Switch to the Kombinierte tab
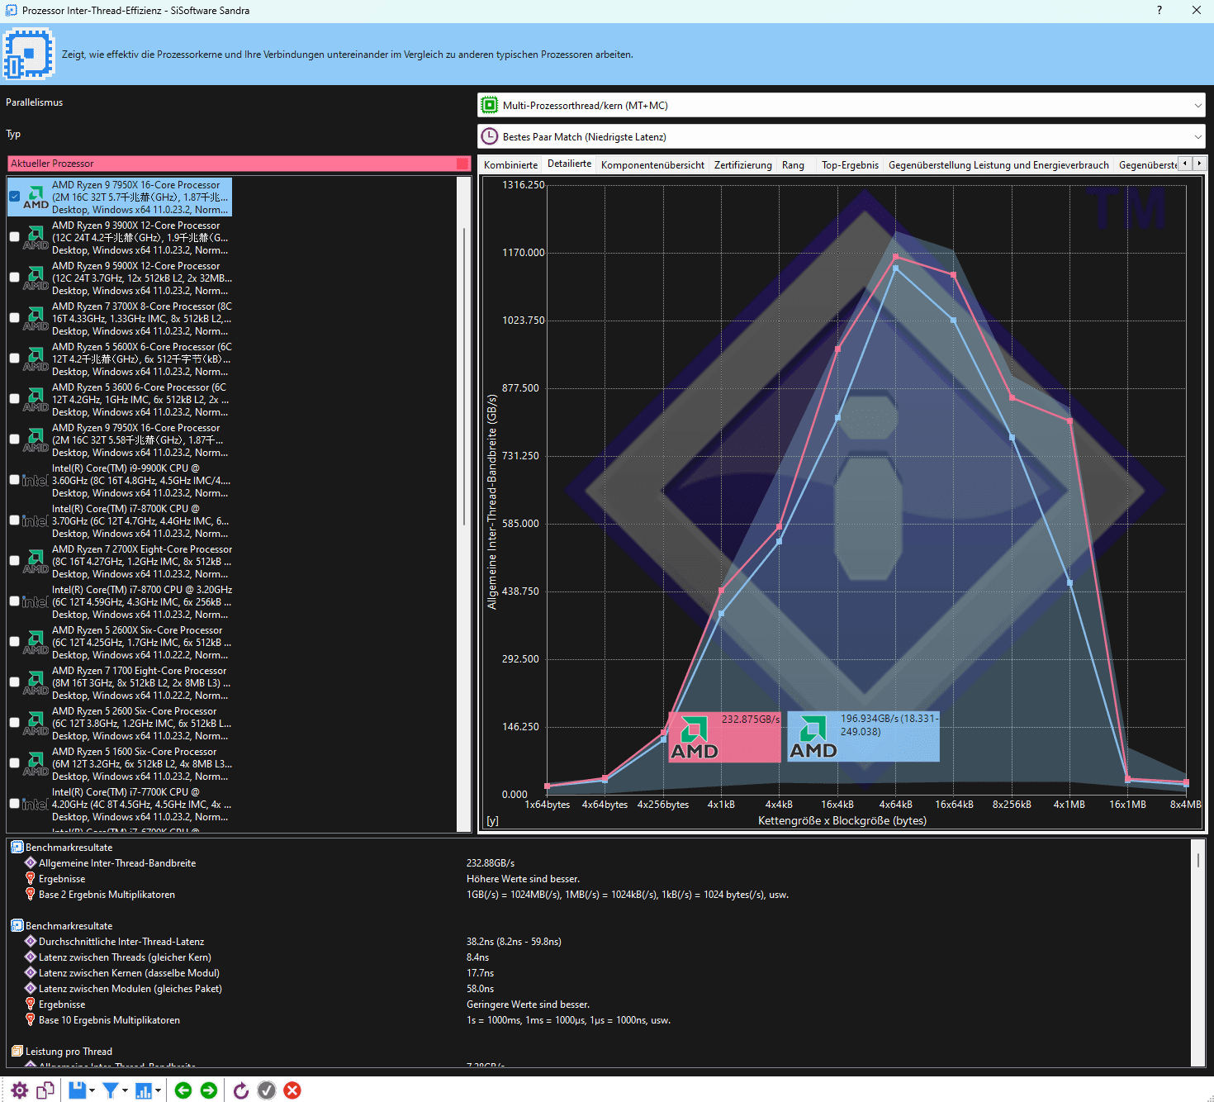Viewport: 1214px width, 1102px height. pyautogui.click(x=510, y=165)
